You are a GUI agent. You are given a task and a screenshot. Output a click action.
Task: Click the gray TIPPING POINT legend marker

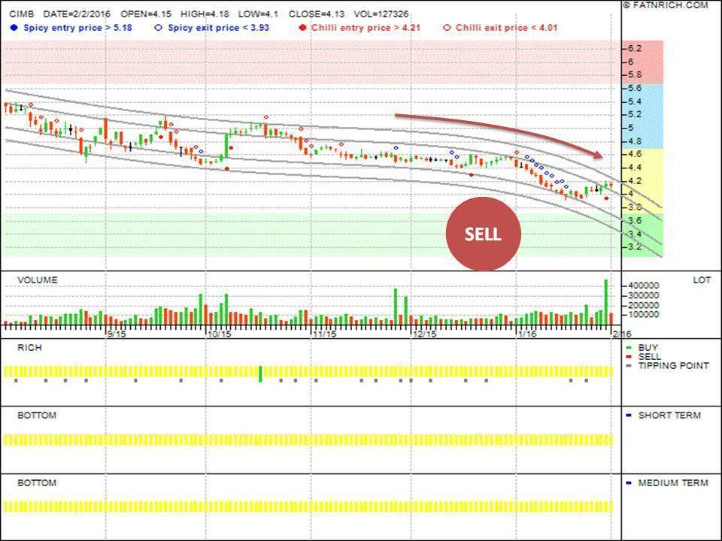pos(629,366)
